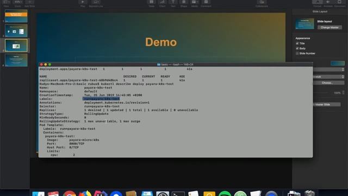The height and width of the screenshot is (196, 348).
Task: Maximize the terminal with green button
Action: pyautogui.click(x=49, y=64)
